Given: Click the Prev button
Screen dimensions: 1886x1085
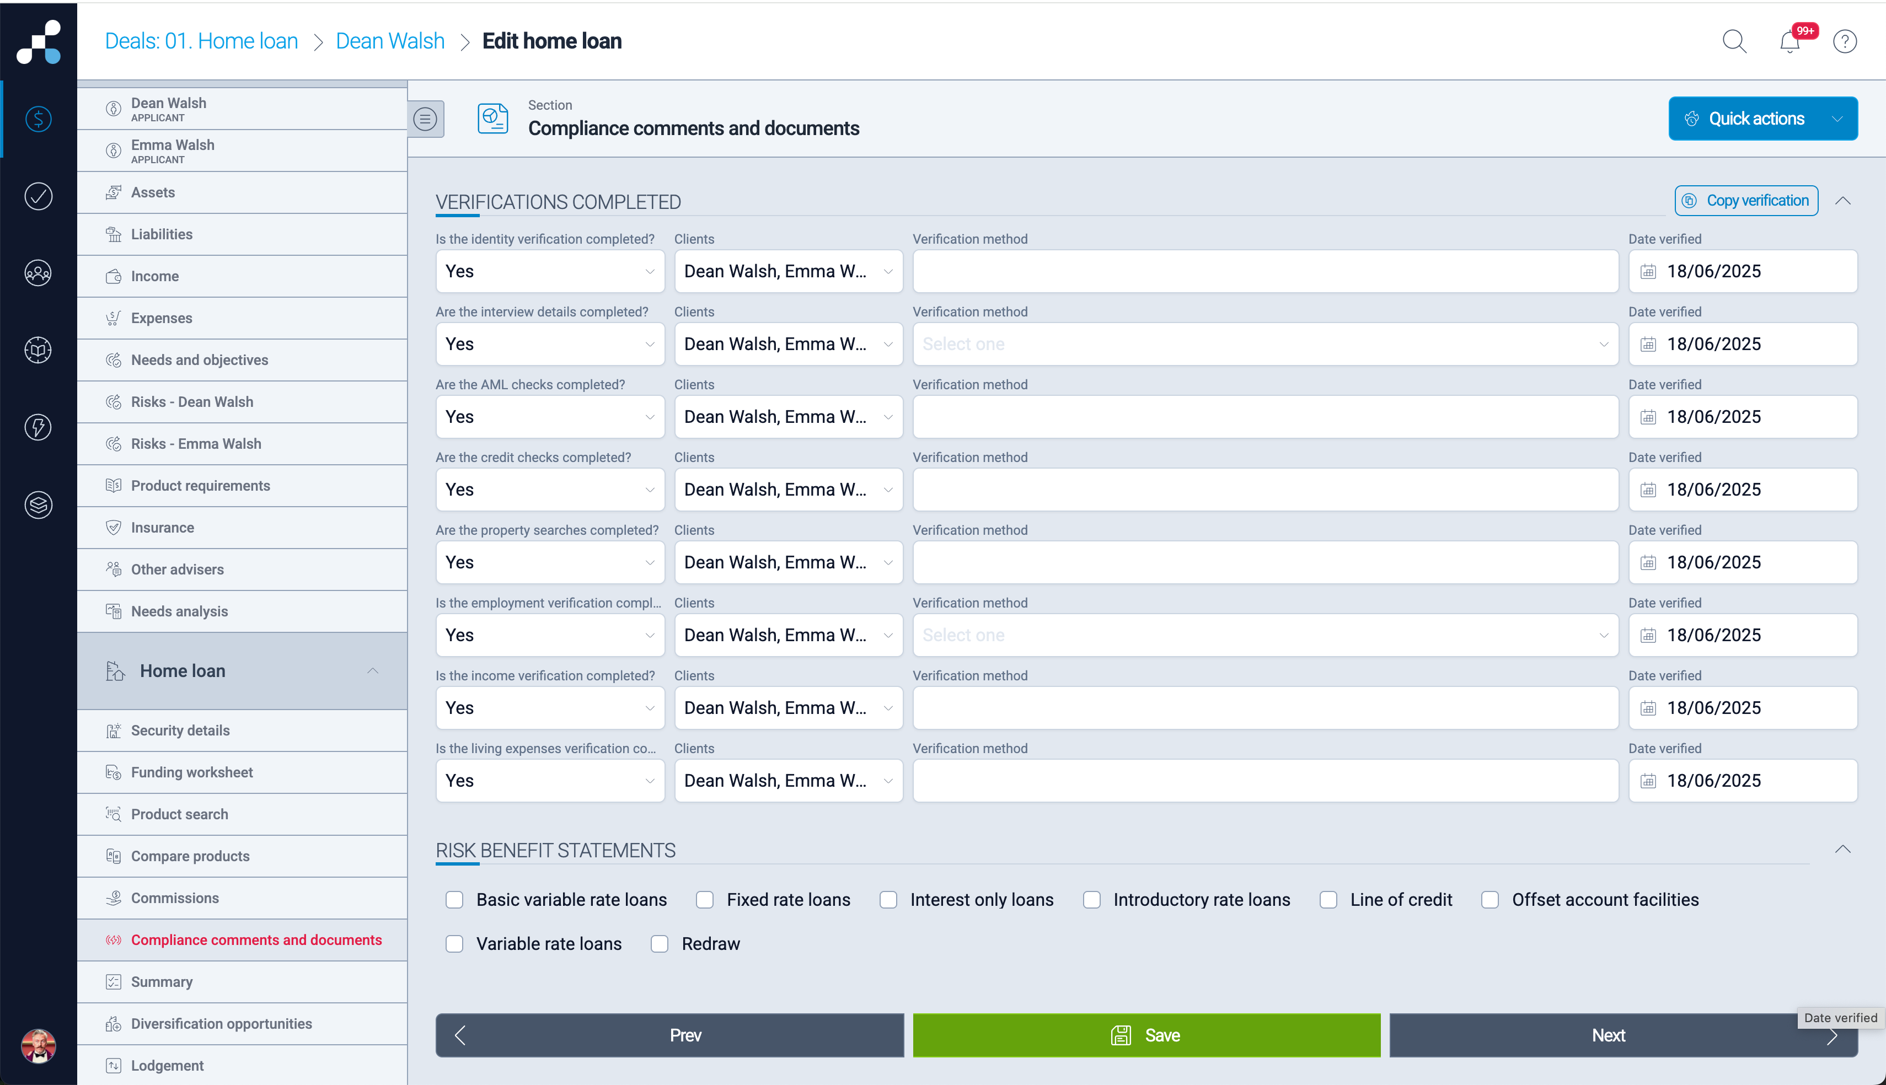Looking at the screenshot, I should [x=669, y=1035].
